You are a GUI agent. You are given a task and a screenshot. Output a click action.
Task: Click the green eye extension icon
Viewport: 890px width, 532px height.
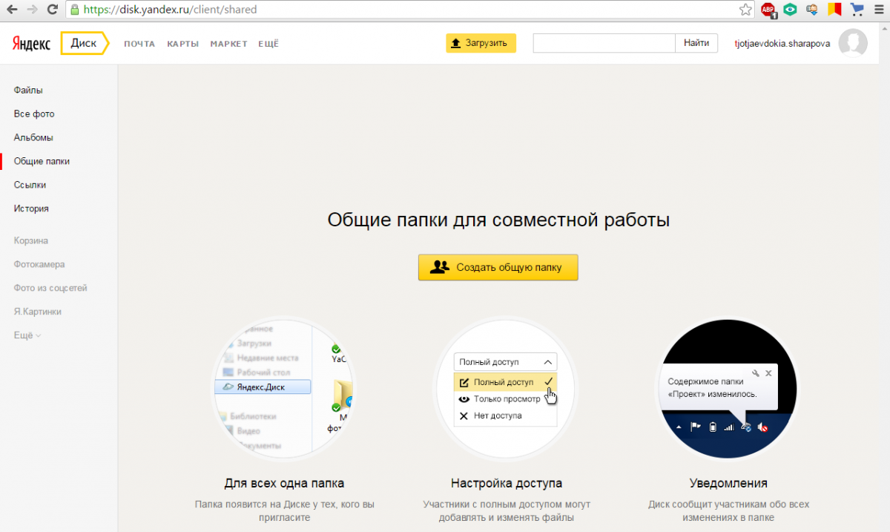pos(791,10)
